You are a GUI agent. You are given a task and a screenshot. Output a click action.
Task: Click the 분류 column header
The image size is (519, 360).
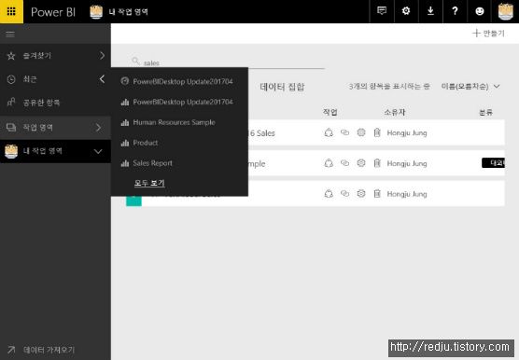(485, 112)
